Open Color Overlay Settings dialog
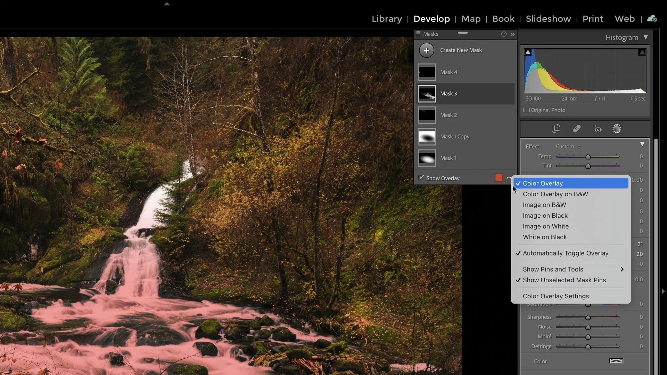Screen dimensions: 667x375 558,296
